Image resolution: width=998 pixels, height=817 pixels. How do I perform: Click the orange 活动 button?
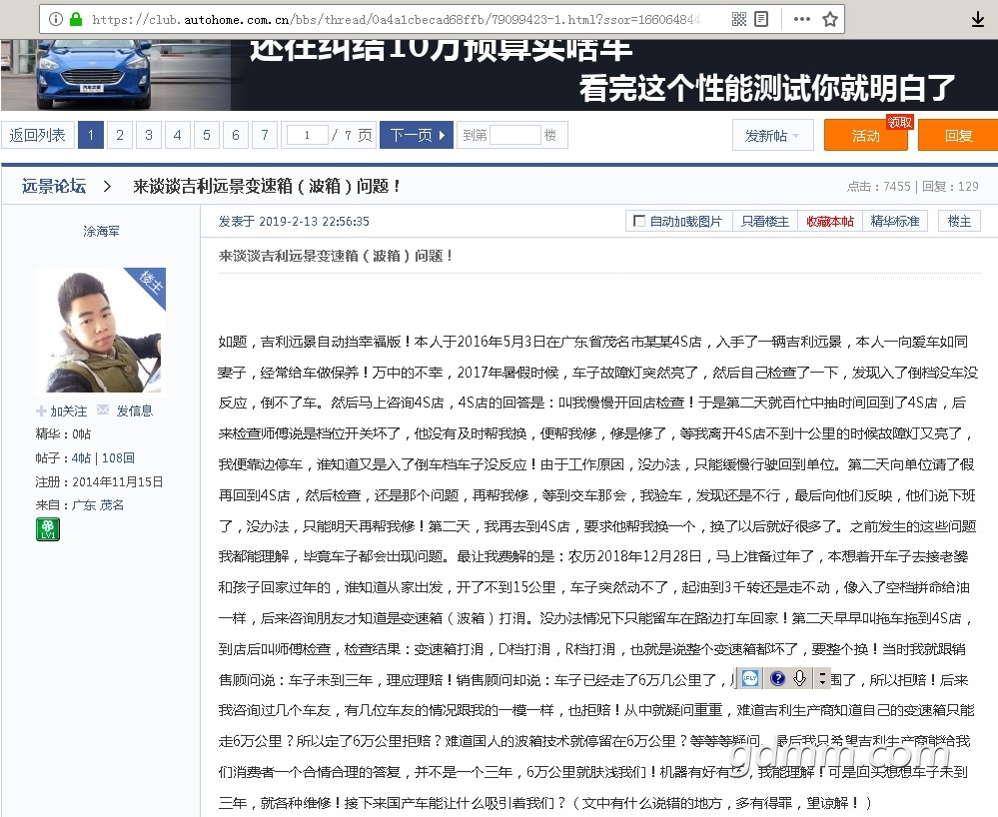click(x=865, y=136)
